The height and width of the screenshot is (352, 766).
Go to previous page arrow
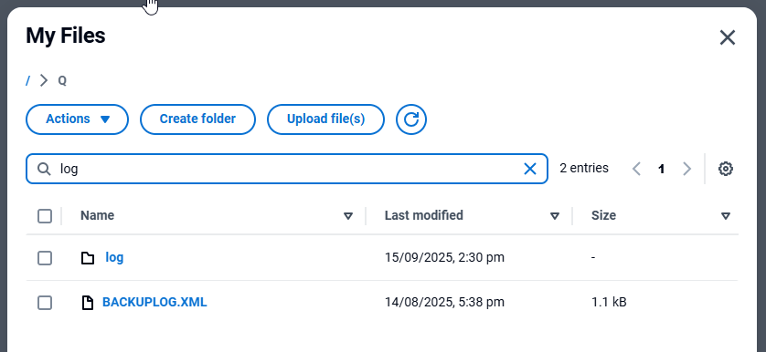click(636, 169)
